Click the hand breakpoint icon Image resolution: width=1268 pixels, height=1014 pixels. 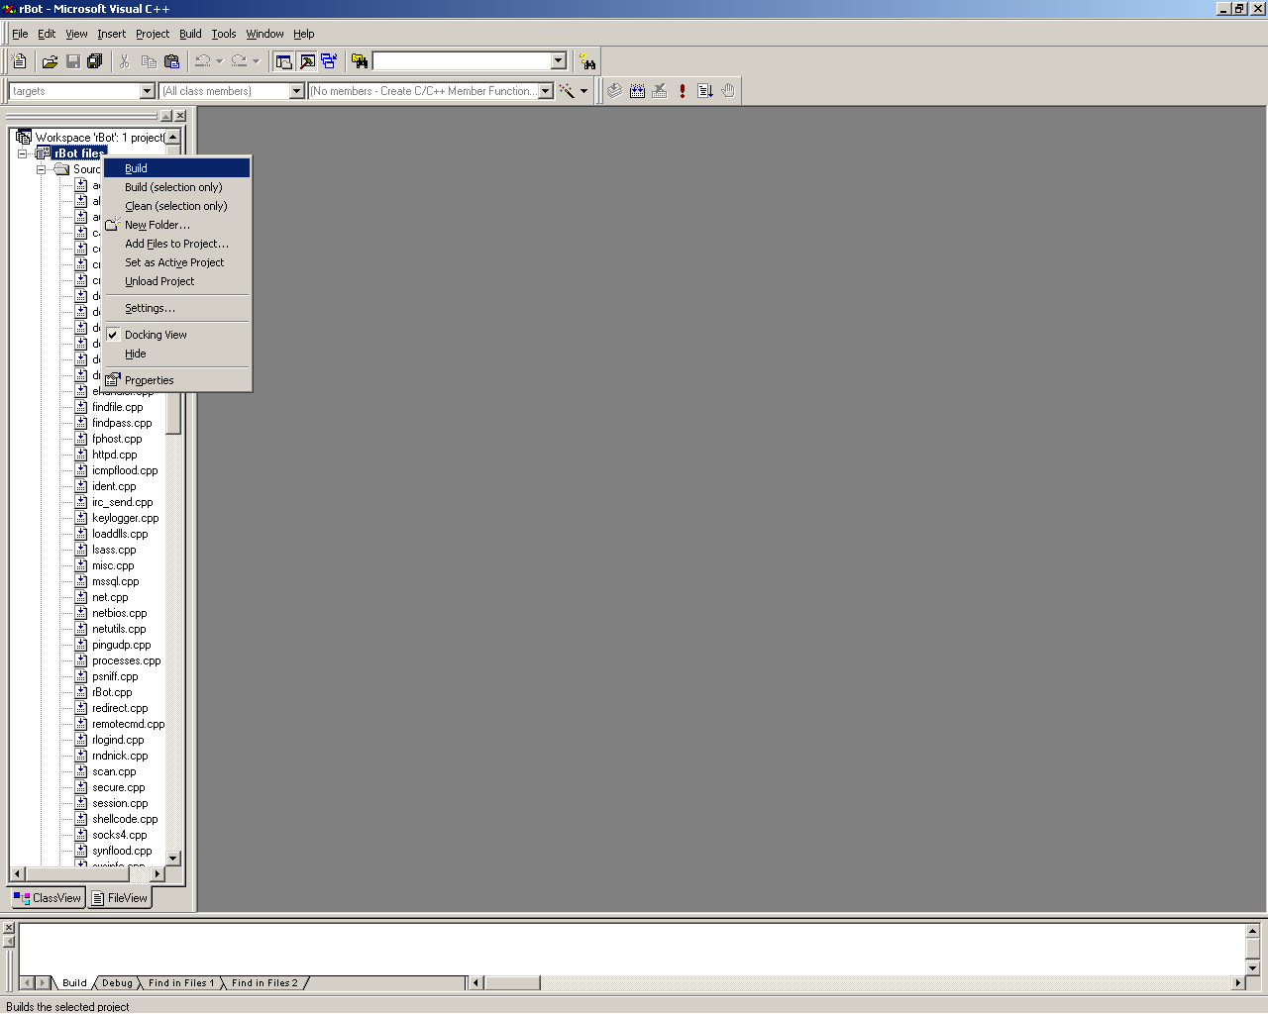728,91
